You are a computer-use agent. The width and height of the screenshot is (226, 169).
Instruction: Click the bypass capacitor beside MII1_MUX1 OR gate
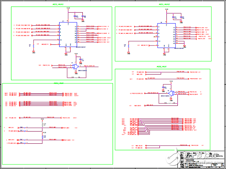pyautogui.click(x=81, y=60)
